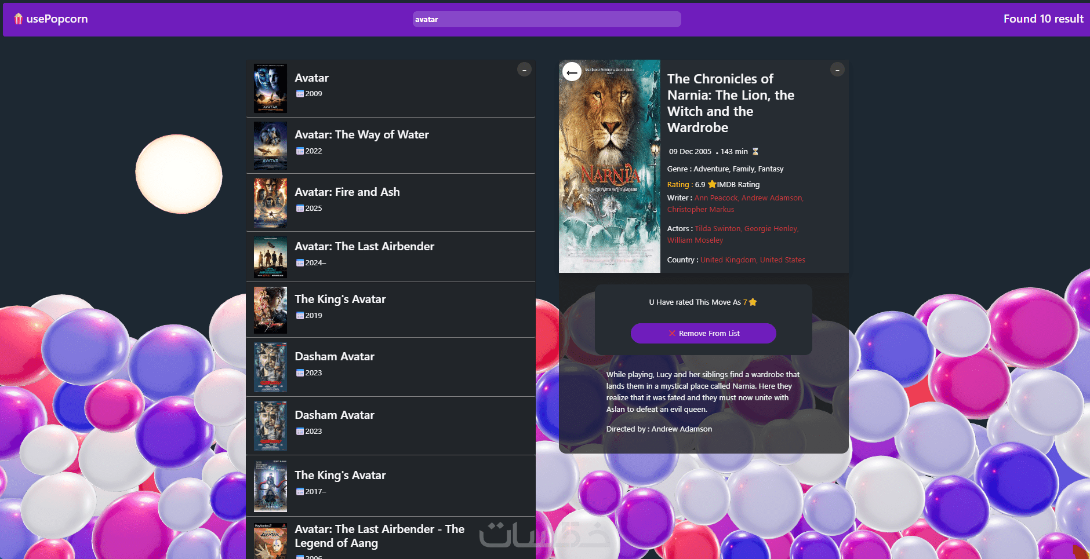Screen dimensions: 1090x559
Task: Click the calendar icon beside 2019
Action: coord(300,316)
